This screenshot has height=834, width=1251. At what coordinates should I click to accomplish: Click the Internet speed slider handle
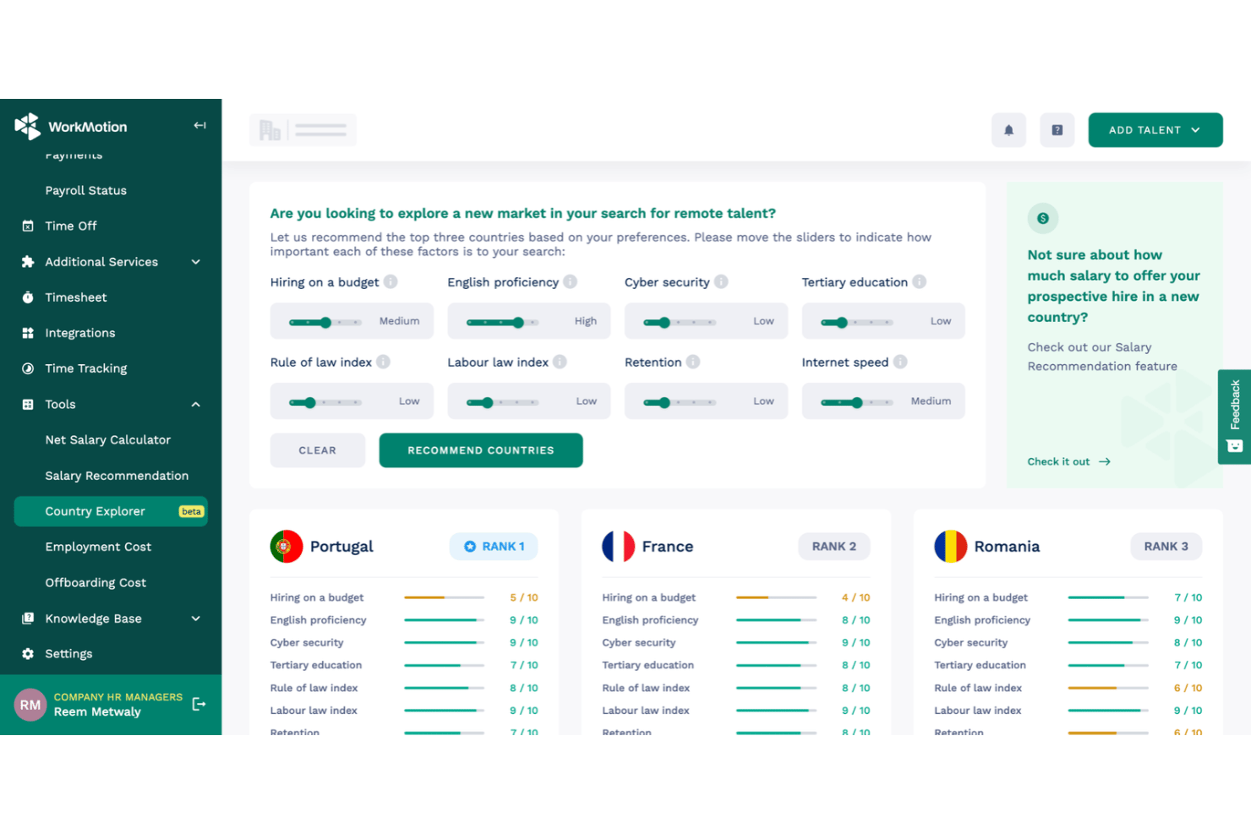click(x=857, y=402)
